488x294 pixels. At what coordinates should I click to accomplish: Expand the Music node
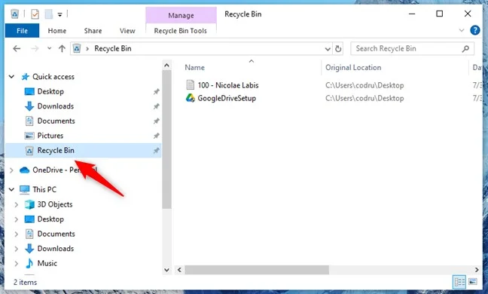[x=16, y=264]
